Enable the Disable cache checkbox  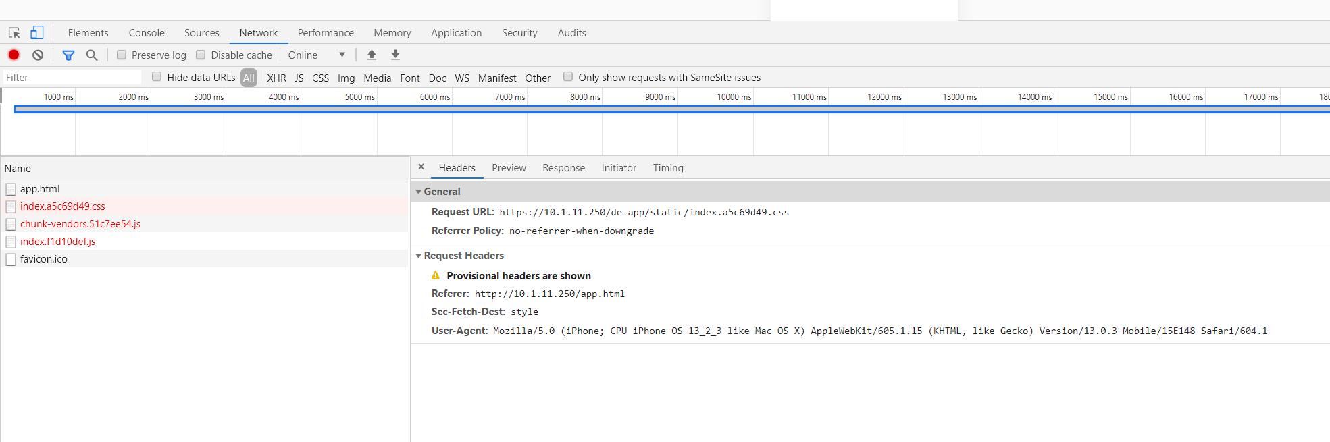(201, 55)
